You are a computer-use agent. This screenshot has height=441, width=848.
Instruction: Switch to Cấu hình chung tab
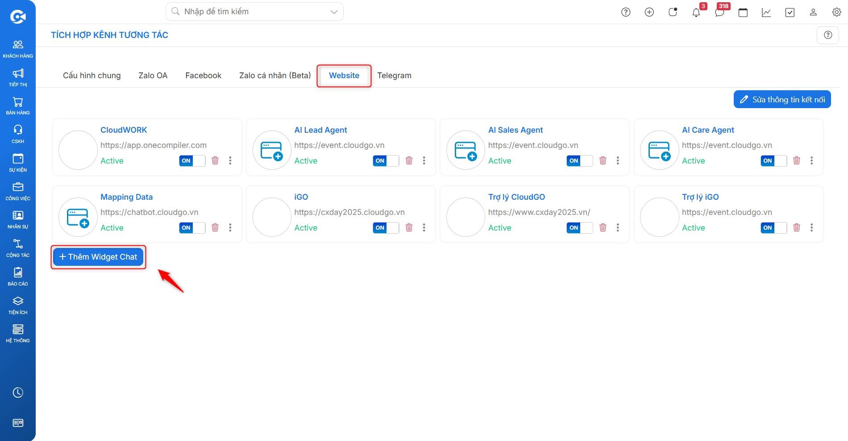92,76
